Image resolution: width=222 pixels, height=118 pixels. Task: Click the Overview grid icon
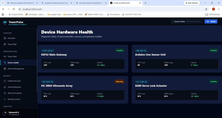(5, 38)
